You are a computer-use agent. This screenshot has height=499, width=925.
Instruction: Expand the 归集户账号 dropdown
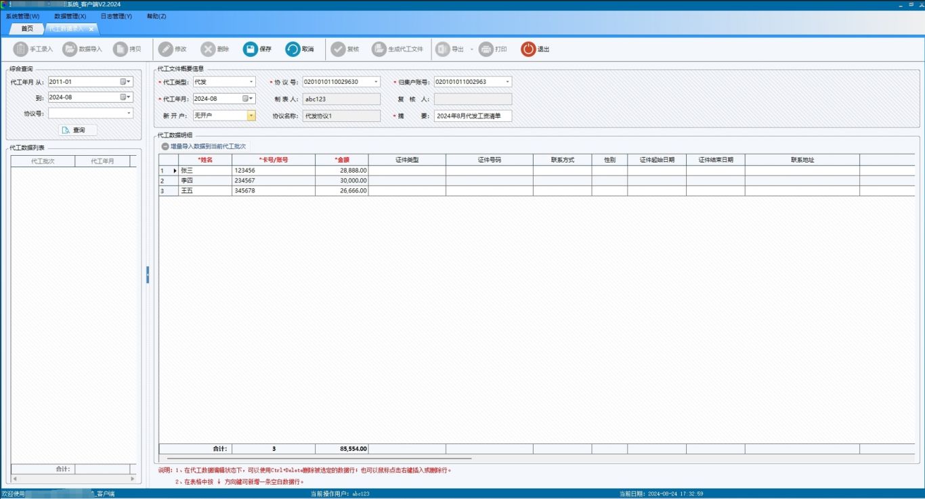coord(507,82)
